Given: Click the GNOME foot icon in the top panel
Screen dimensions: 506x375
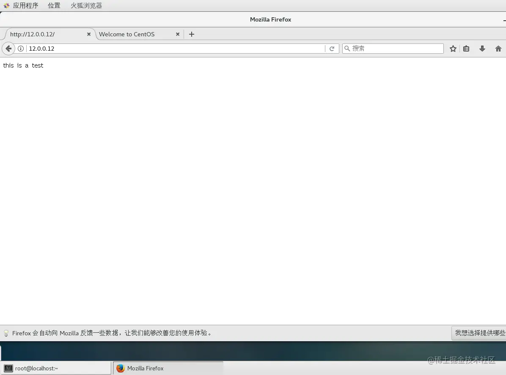Looking at the screenshot, I should pos(6,5).
